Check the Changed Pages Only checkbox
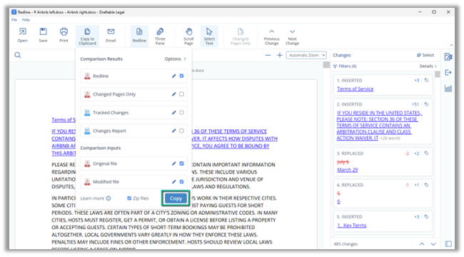This screenshot has height=257, width=464. coord(181,94)
